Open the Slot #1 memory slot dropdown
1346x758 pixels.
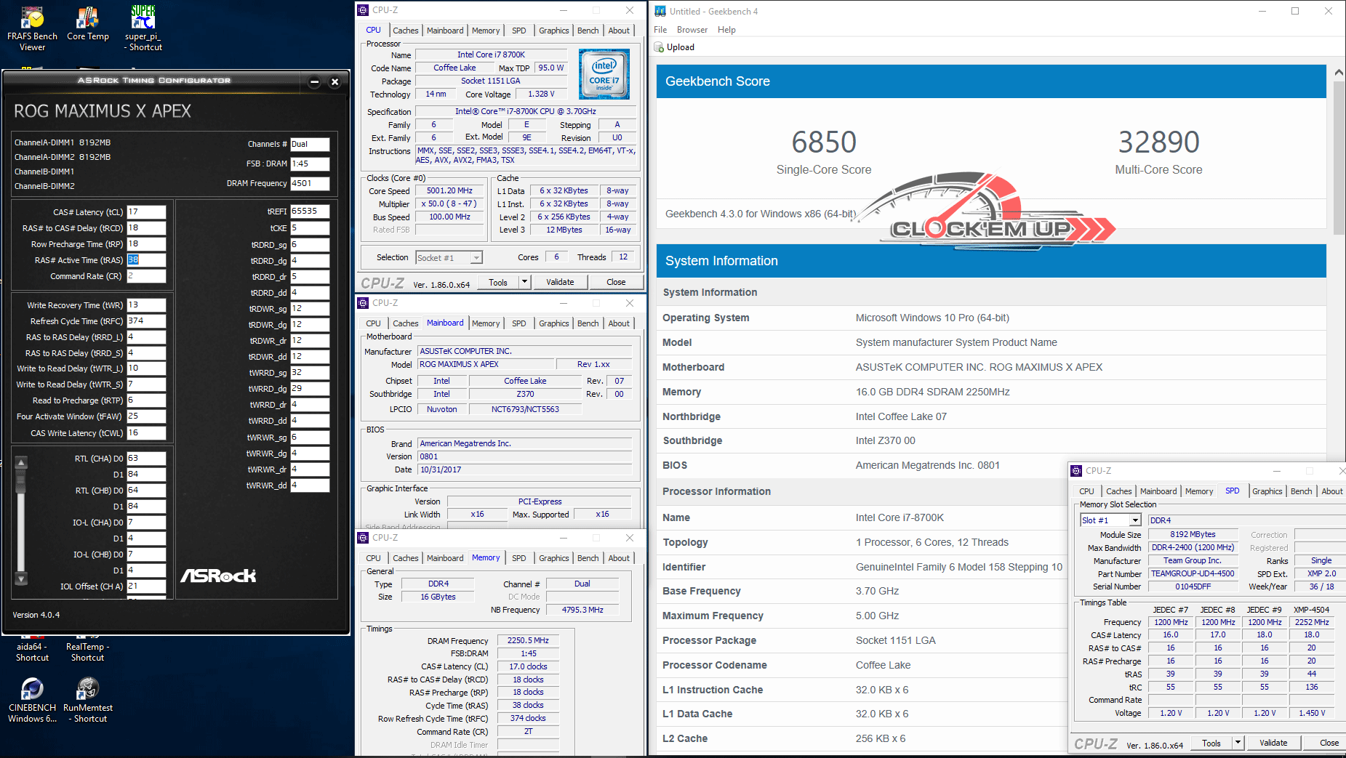point(1134,520)
